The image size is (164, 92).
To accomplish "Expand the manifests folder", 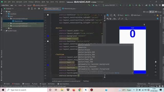I will pyautogui.click(x=6, y=14).
